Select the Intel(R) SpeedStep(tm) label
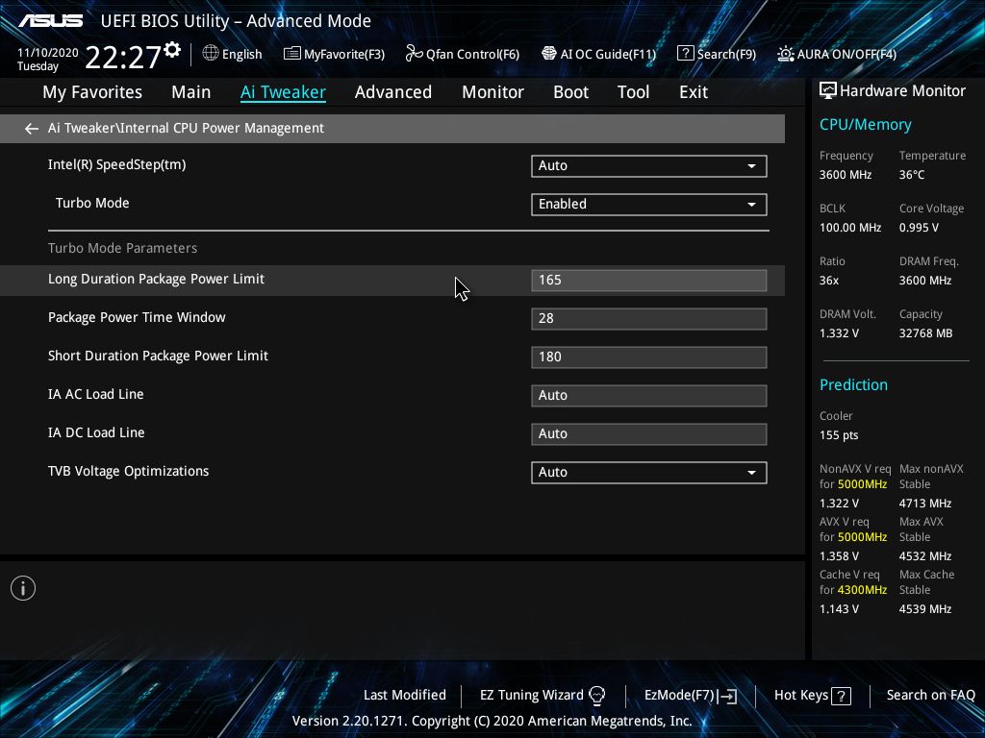 point(116,165)
